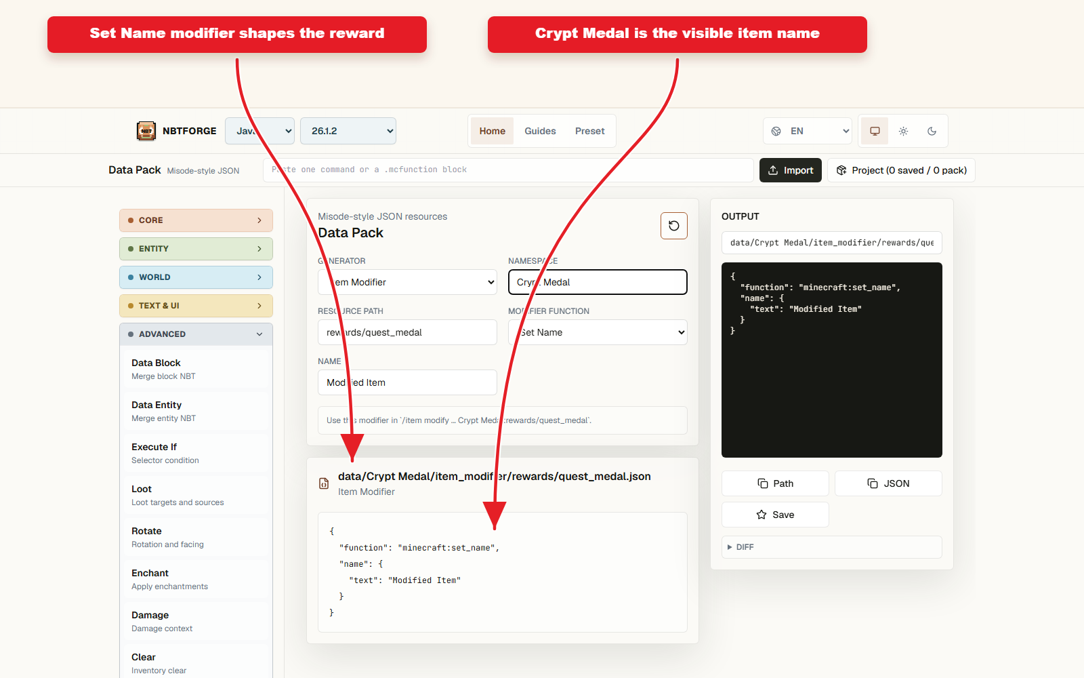Viewport: 1084px width, 678px height.
Task: Open the Generator Item Modifier dropdown
Action: coord(407,282)
